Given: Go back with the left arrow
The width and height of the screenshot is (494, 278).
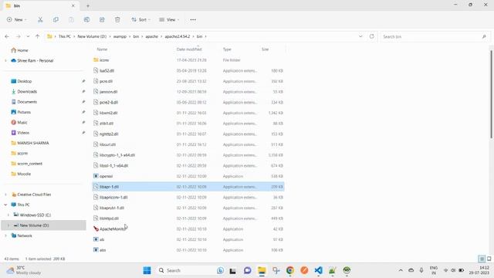Looking at the screenshot, I should tap(7, 36).
